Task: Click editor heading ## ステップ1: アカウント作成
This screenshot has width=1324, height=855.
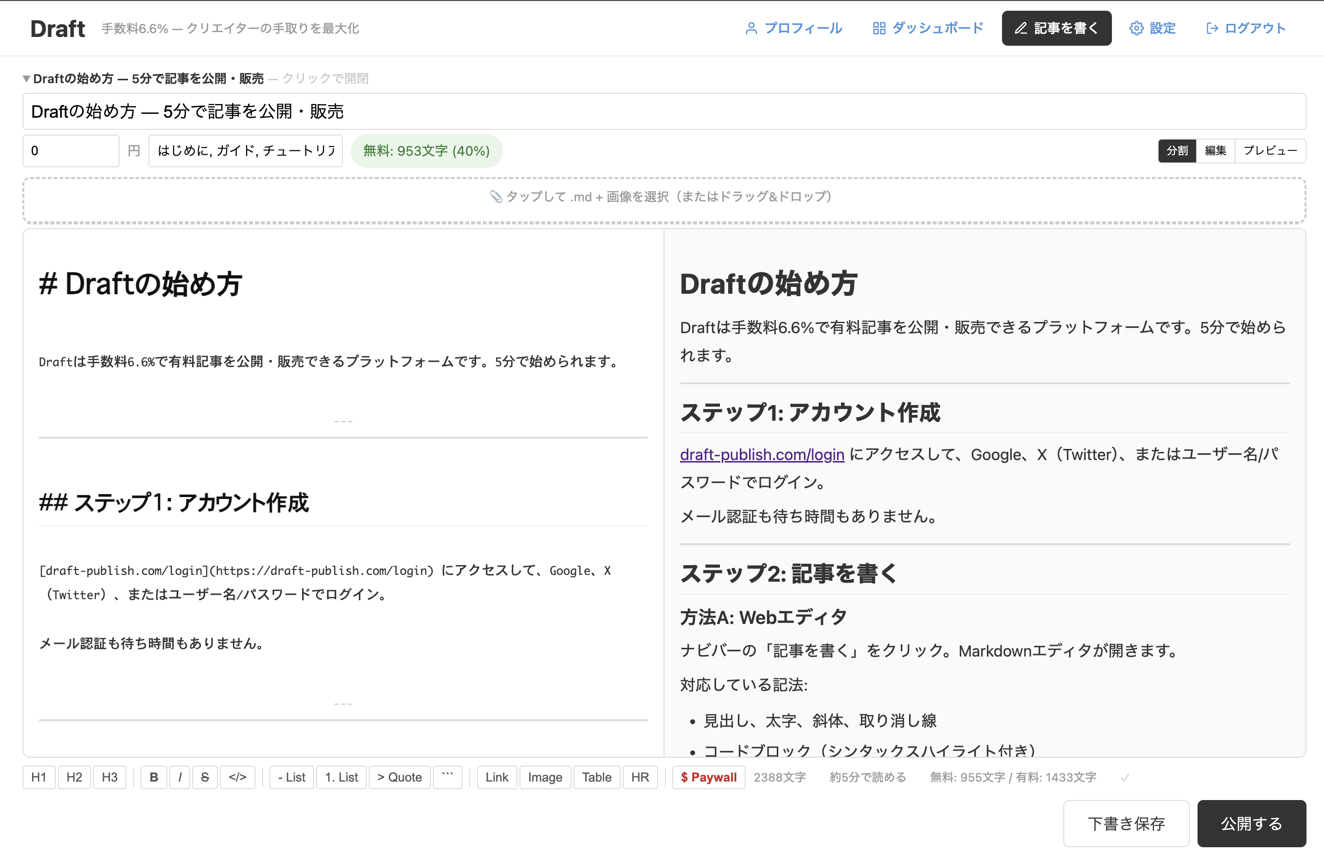Action: pos(174,502)
